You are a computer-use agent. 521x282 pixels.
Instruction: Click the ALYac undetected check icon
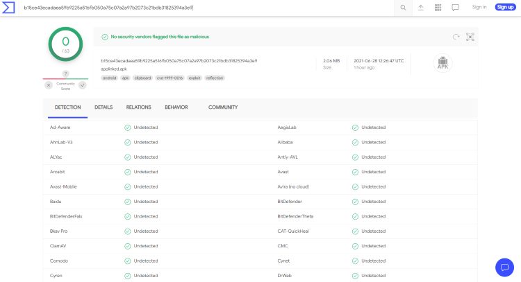click(128, 157)
